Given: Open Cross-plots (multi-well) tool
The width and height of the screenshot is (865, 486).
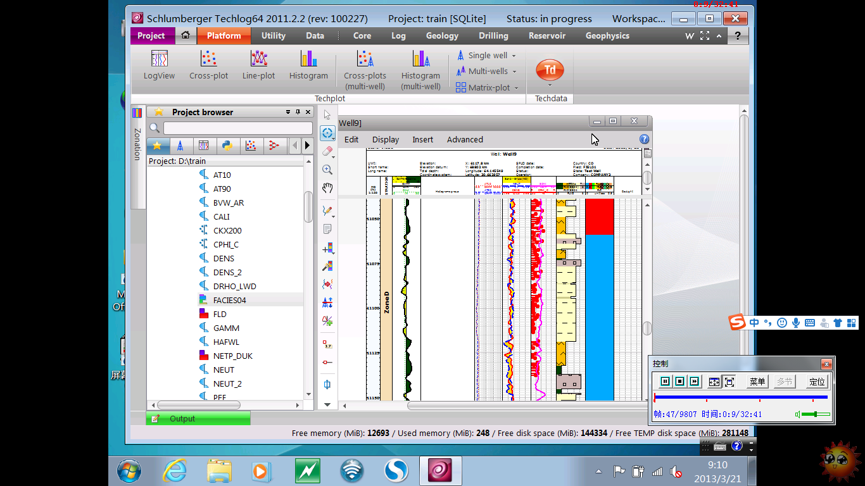Looking at the screenshot, I should [365, 70].
